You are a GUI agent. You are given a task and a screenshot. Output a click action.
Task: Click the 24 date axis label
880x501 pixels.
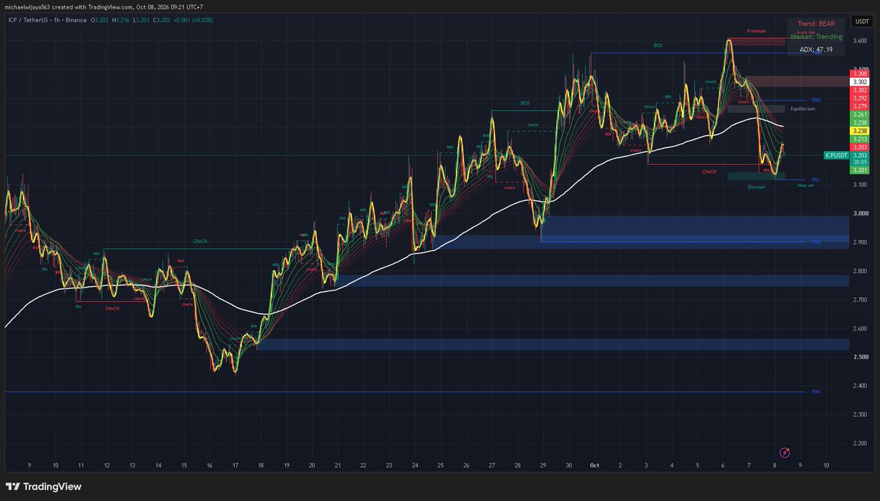(414, 465)
